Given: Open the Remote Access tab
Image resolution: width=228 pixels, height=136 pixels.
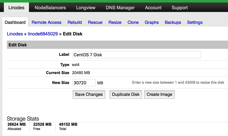Looking at the screenshot, I should pos(47,22).
